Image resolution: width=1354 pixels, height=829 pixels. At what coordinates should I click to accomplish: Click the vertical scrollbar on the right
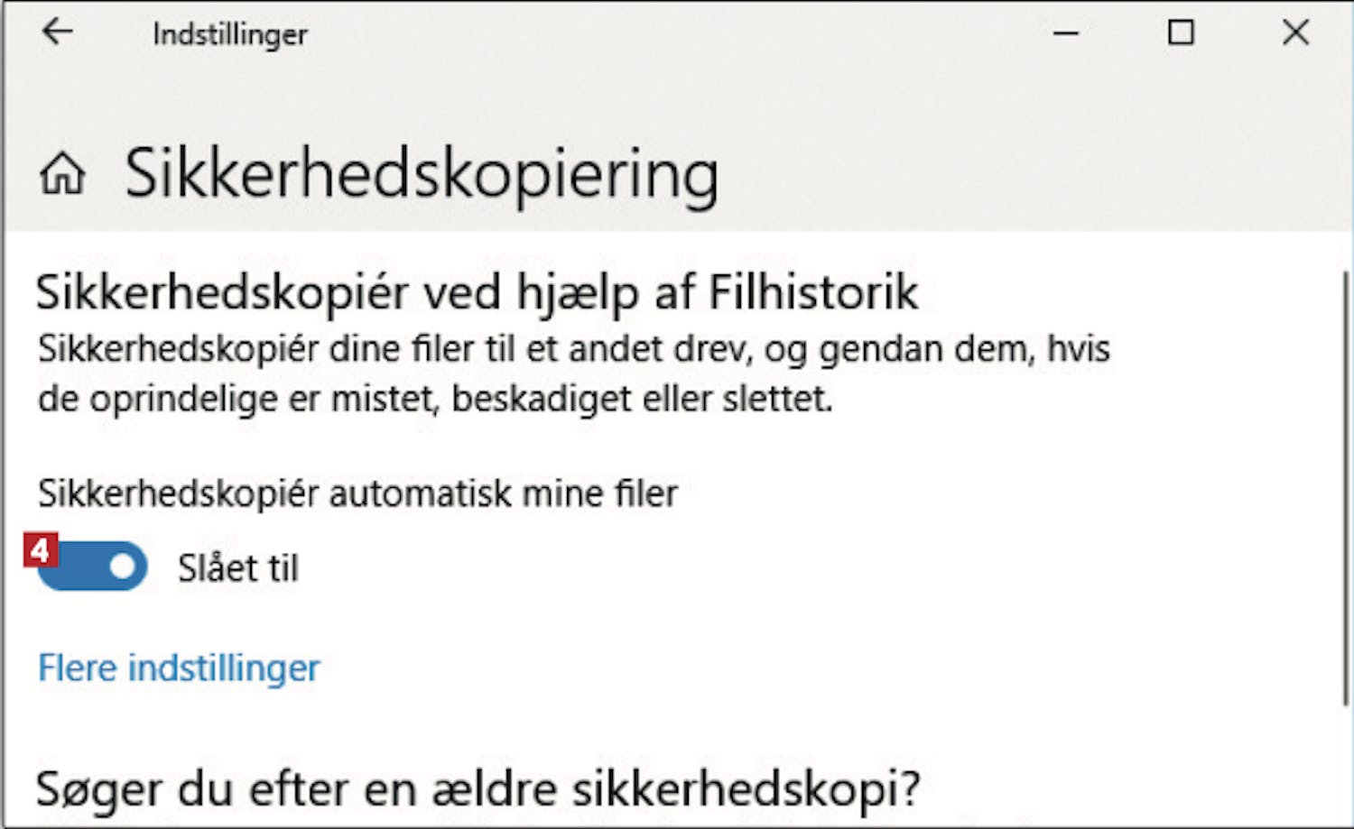1346,487
